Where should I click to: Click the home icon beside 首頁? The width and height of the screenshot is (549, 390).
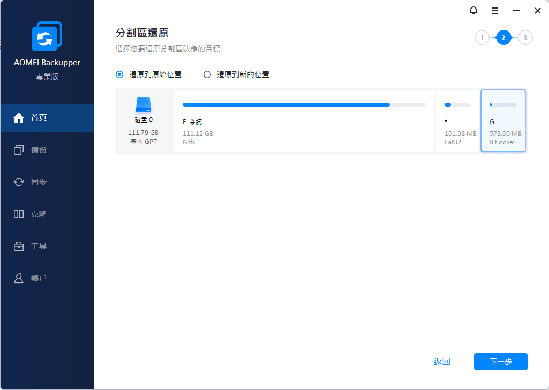19,118
